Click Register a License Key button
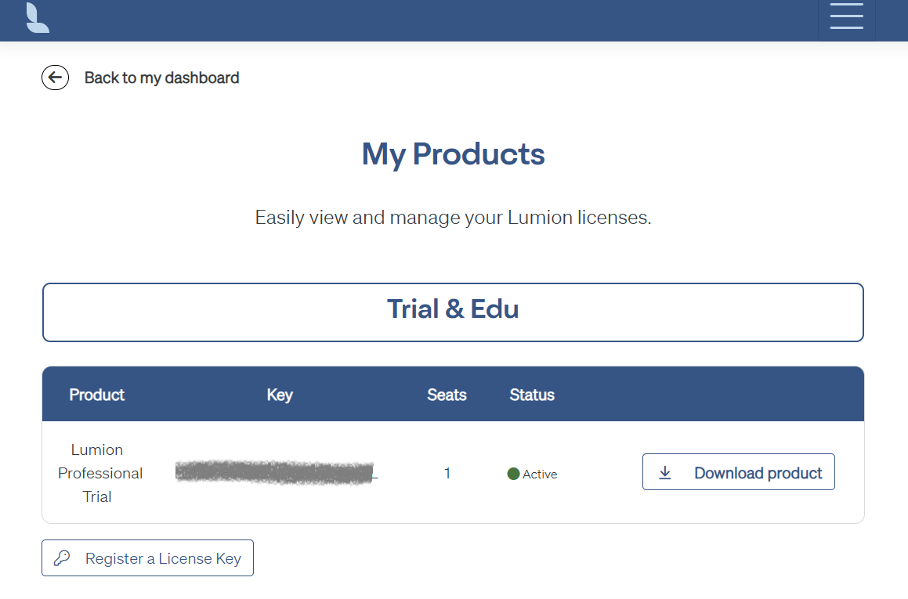 click(147, 558)
